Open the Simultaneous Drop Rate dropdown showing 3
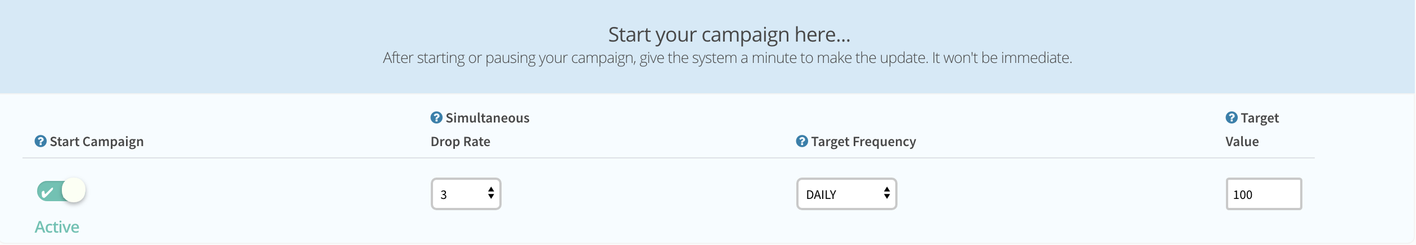Screen dimensions: 1416x245 tap(466, 194)
